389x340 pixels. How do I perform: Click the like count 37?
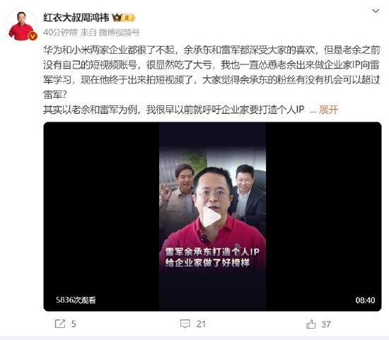click(326, 324)
